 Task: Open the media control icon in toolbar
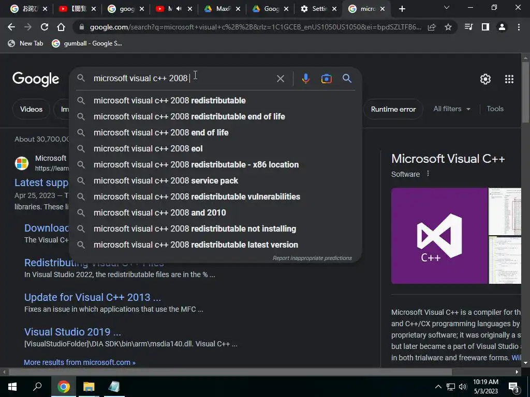468,27
